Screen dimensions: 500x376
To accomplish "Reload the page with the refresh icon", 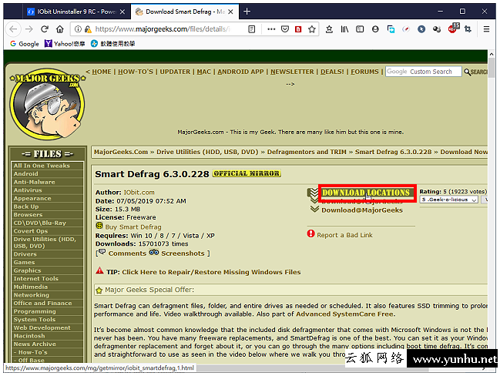I will point(45,29).
